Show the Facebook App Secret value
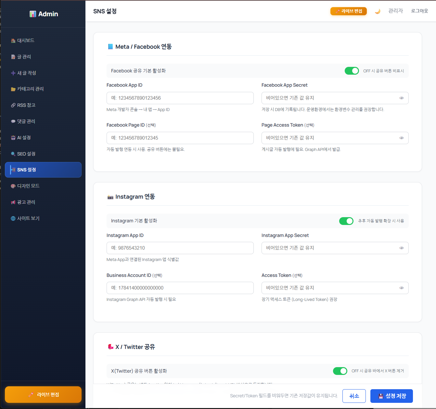This screenshot has width=436, height=409. click(402, 98)
